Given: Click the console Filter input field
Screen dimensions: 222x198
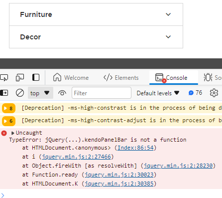Looking at the screenshot, I should (102, 93).
